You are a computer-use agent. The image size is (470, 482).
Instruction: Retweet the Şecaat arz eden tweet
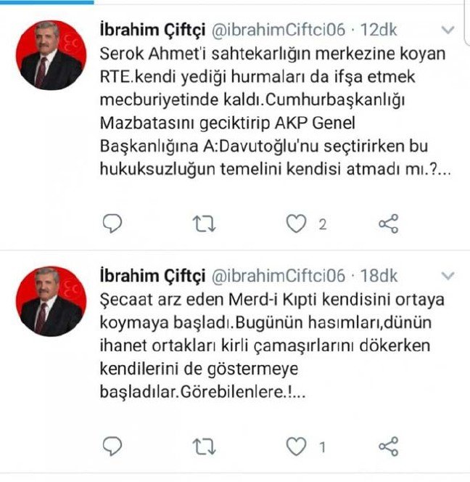click(204, 446)
